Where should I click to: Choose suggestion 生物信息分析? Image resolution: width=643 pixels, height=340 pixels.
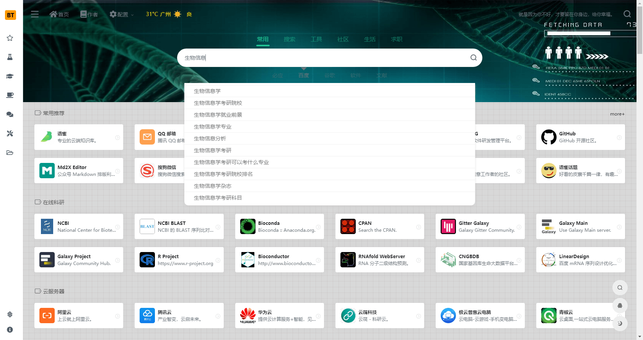point(330,138)
